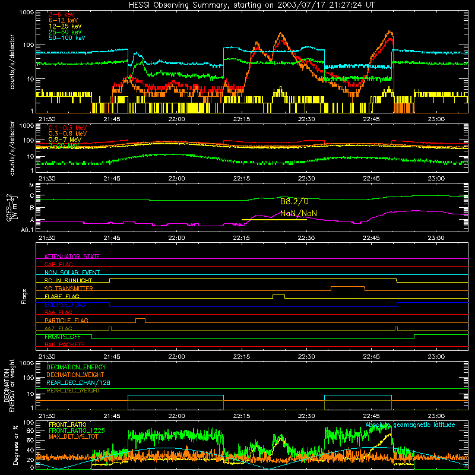
Task: Click the 'ECLIPSE_FLAG' label
Action: [x=65, y=305]
